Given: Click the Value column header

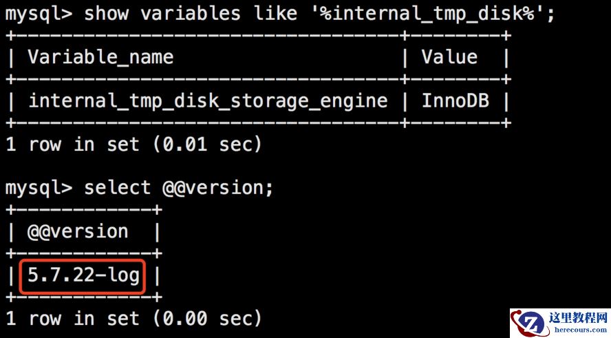Looking at the screenshot, I should [x=449, y=57].
